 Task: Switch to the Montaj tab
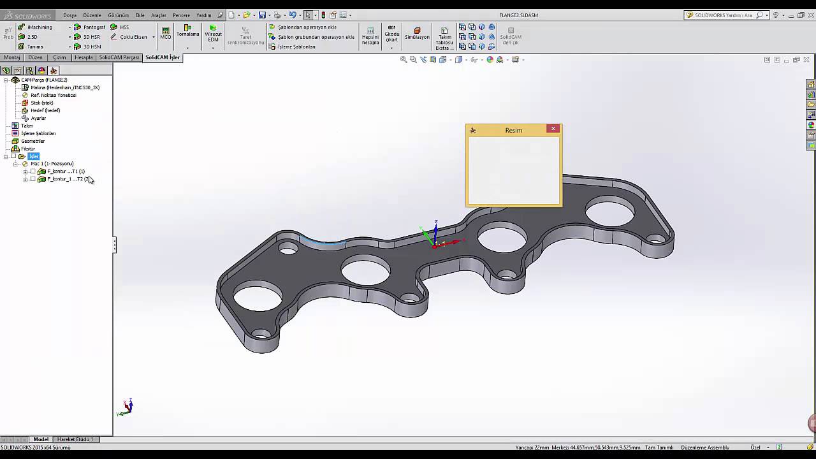coord(12,57)
